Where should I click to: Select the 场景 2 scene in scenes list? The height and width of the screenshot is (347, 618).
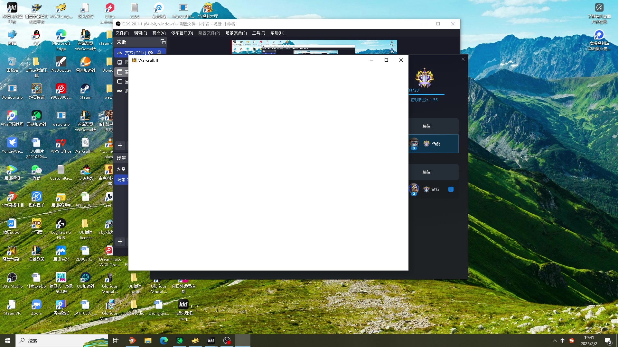pyautogui.click(x=122, y=180)
